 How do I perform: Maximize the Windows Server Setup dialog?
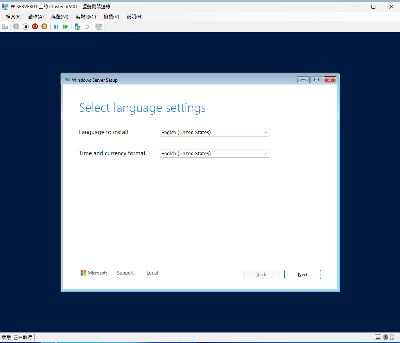[x=317, y=80]
